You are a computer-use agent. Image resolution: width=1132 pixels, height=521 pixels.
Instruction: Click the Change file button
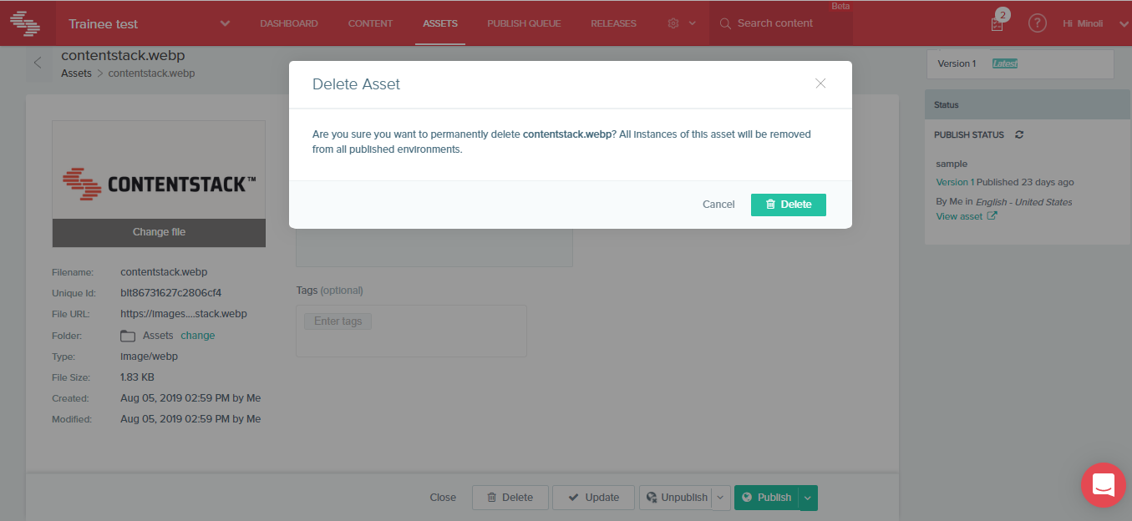pos(159,232)
